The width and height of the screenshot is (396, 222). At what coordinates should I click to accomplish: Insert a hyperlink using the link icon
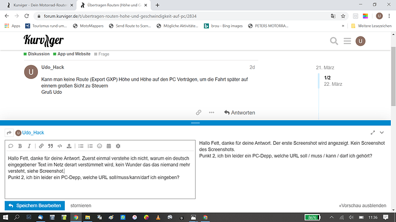tap(41, 146)
